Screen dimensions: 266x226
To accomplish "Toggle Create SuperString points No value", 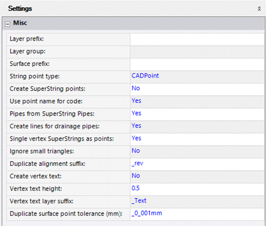I will [197, 89].
